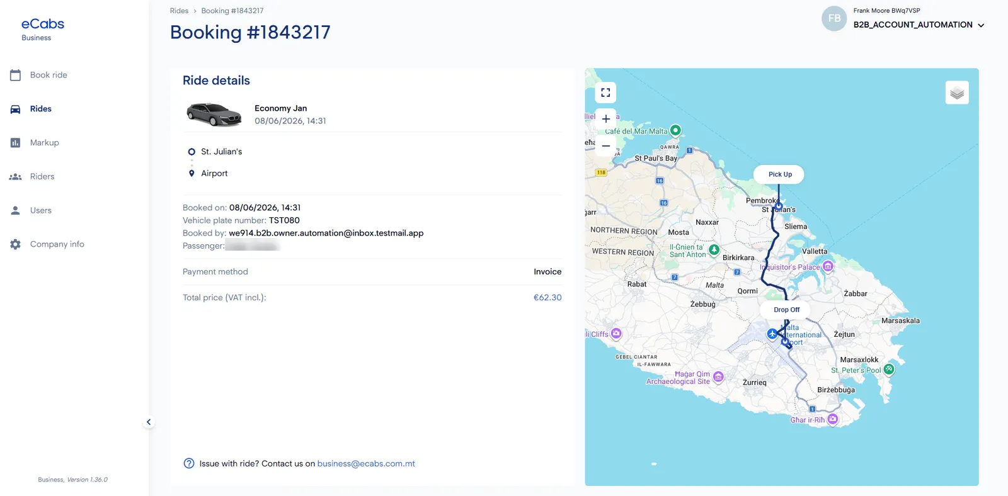Click the Pick Up map label
This screenshot has width=1008, height=496.
click(779, 174)
